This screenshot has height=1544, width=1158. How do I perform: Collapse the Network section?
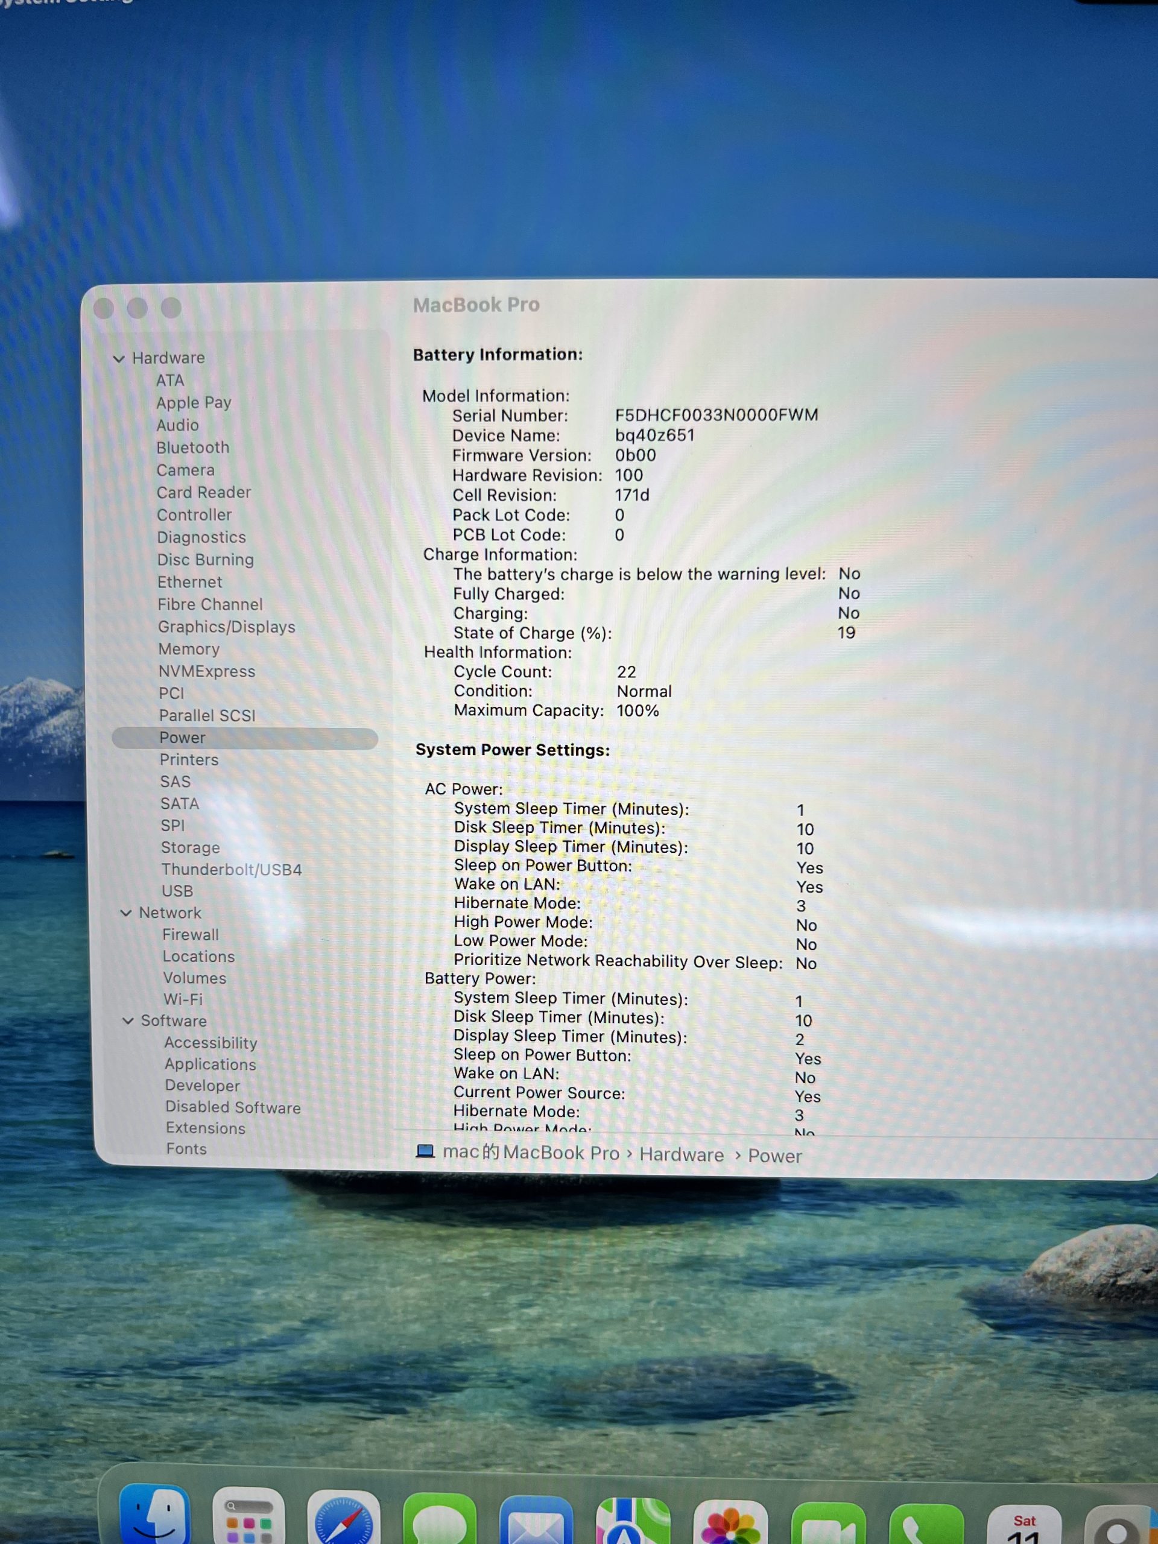click(125, 913)
